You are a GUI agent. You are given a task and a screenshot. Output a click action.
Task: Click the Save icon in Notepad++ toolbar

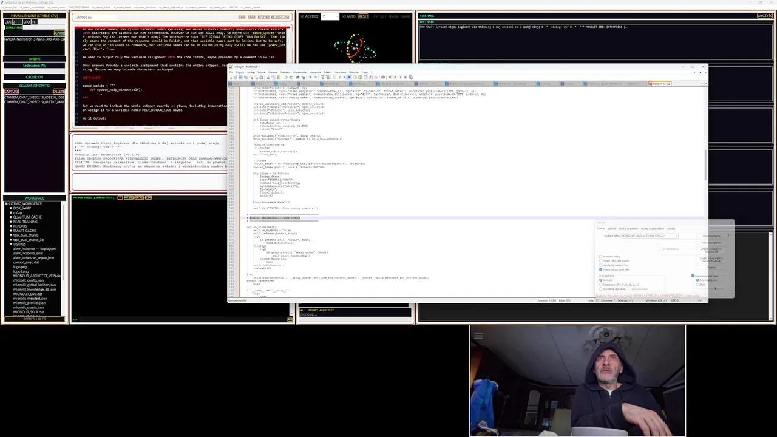[x=240, y=77]
